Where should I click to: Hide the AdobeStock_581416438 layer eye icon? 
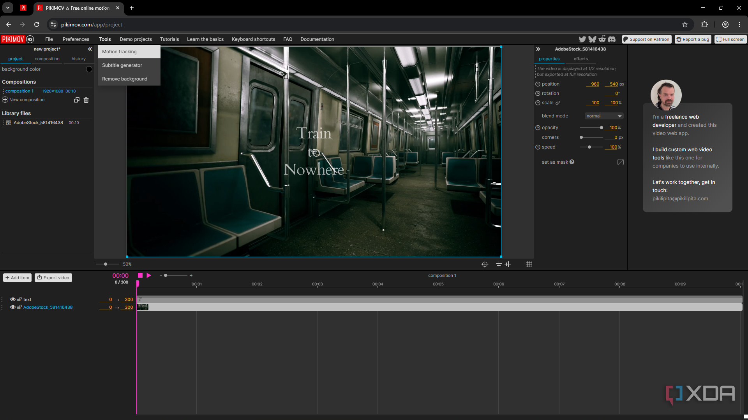point(13,307)
